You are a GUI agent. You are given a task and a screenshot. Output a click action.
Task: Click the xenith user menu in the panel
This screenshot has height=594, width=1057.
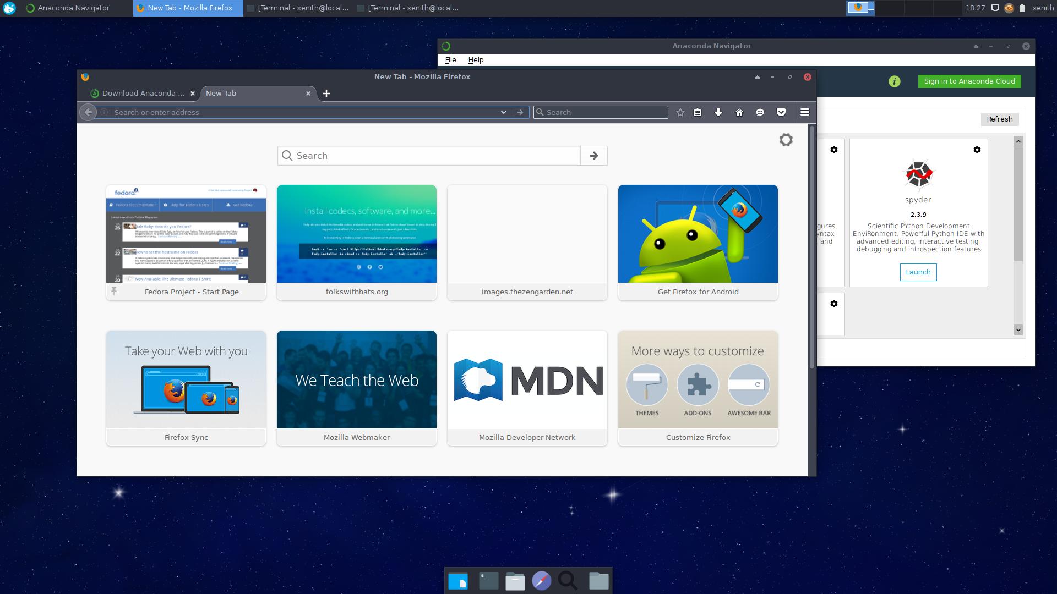coord(1043,8)
